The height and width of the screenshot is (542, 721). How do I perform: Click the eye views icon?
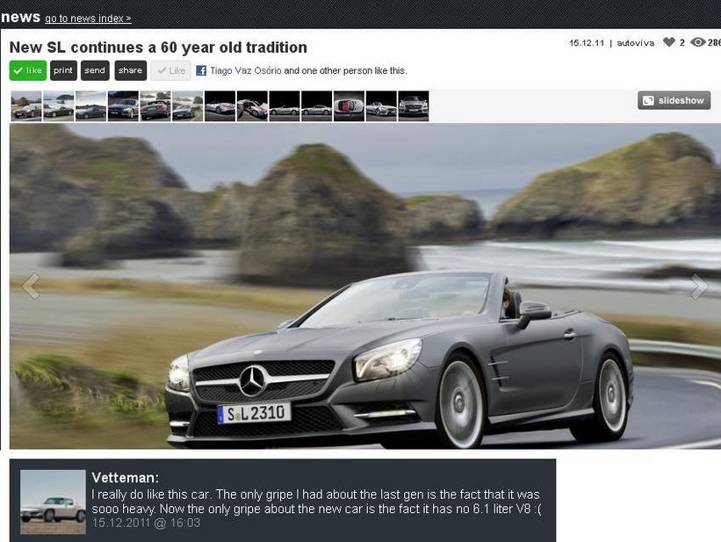(x=698, y=42)
